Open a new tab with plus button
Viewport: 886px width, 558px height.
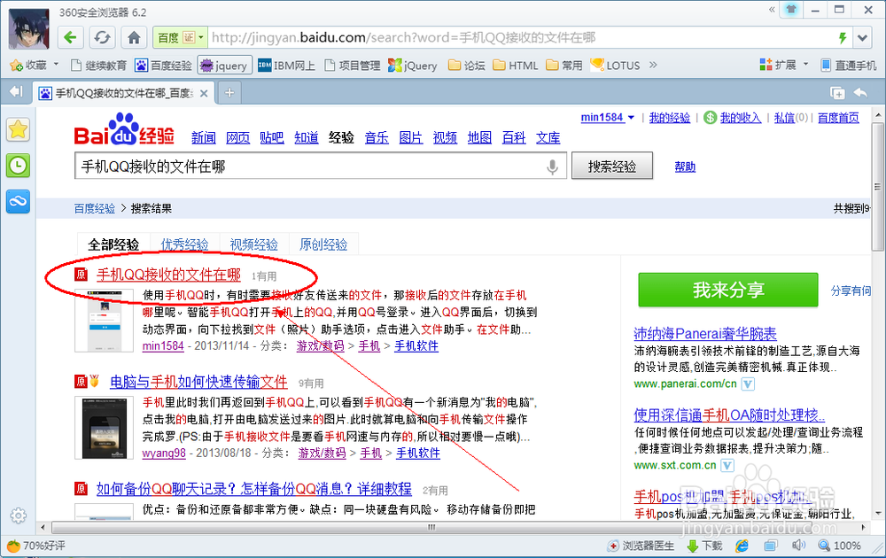(229, 93)
